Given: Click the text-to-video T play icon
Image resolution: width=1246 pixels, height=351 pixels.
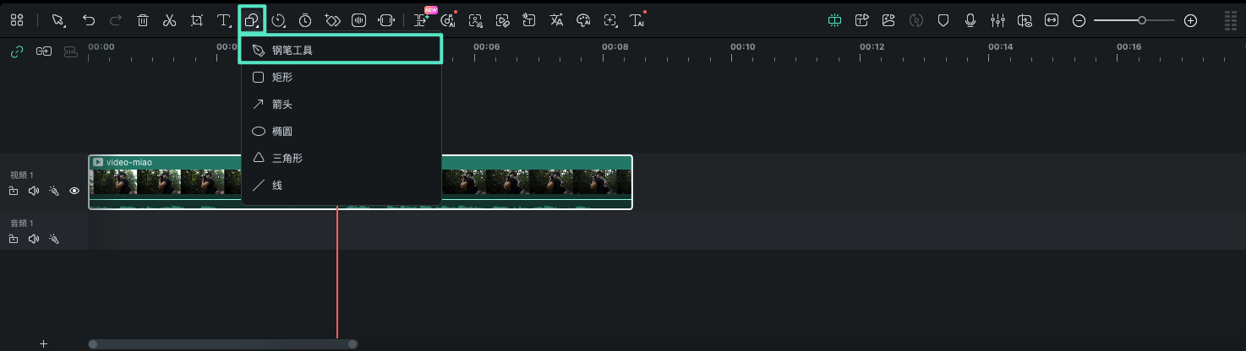Looking at the screenshot, I should (x=862, y=20).
